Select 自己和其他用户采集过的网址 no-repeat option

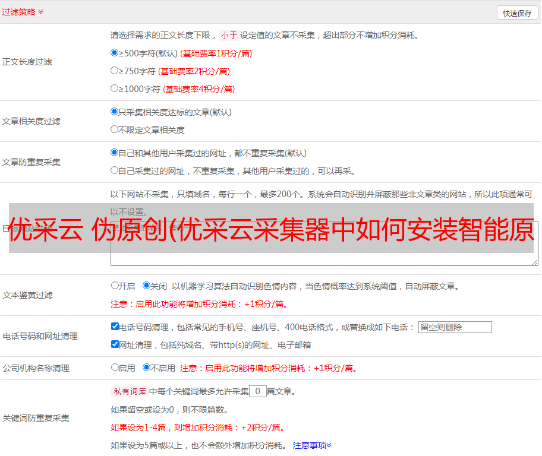[x=115, y=153]
